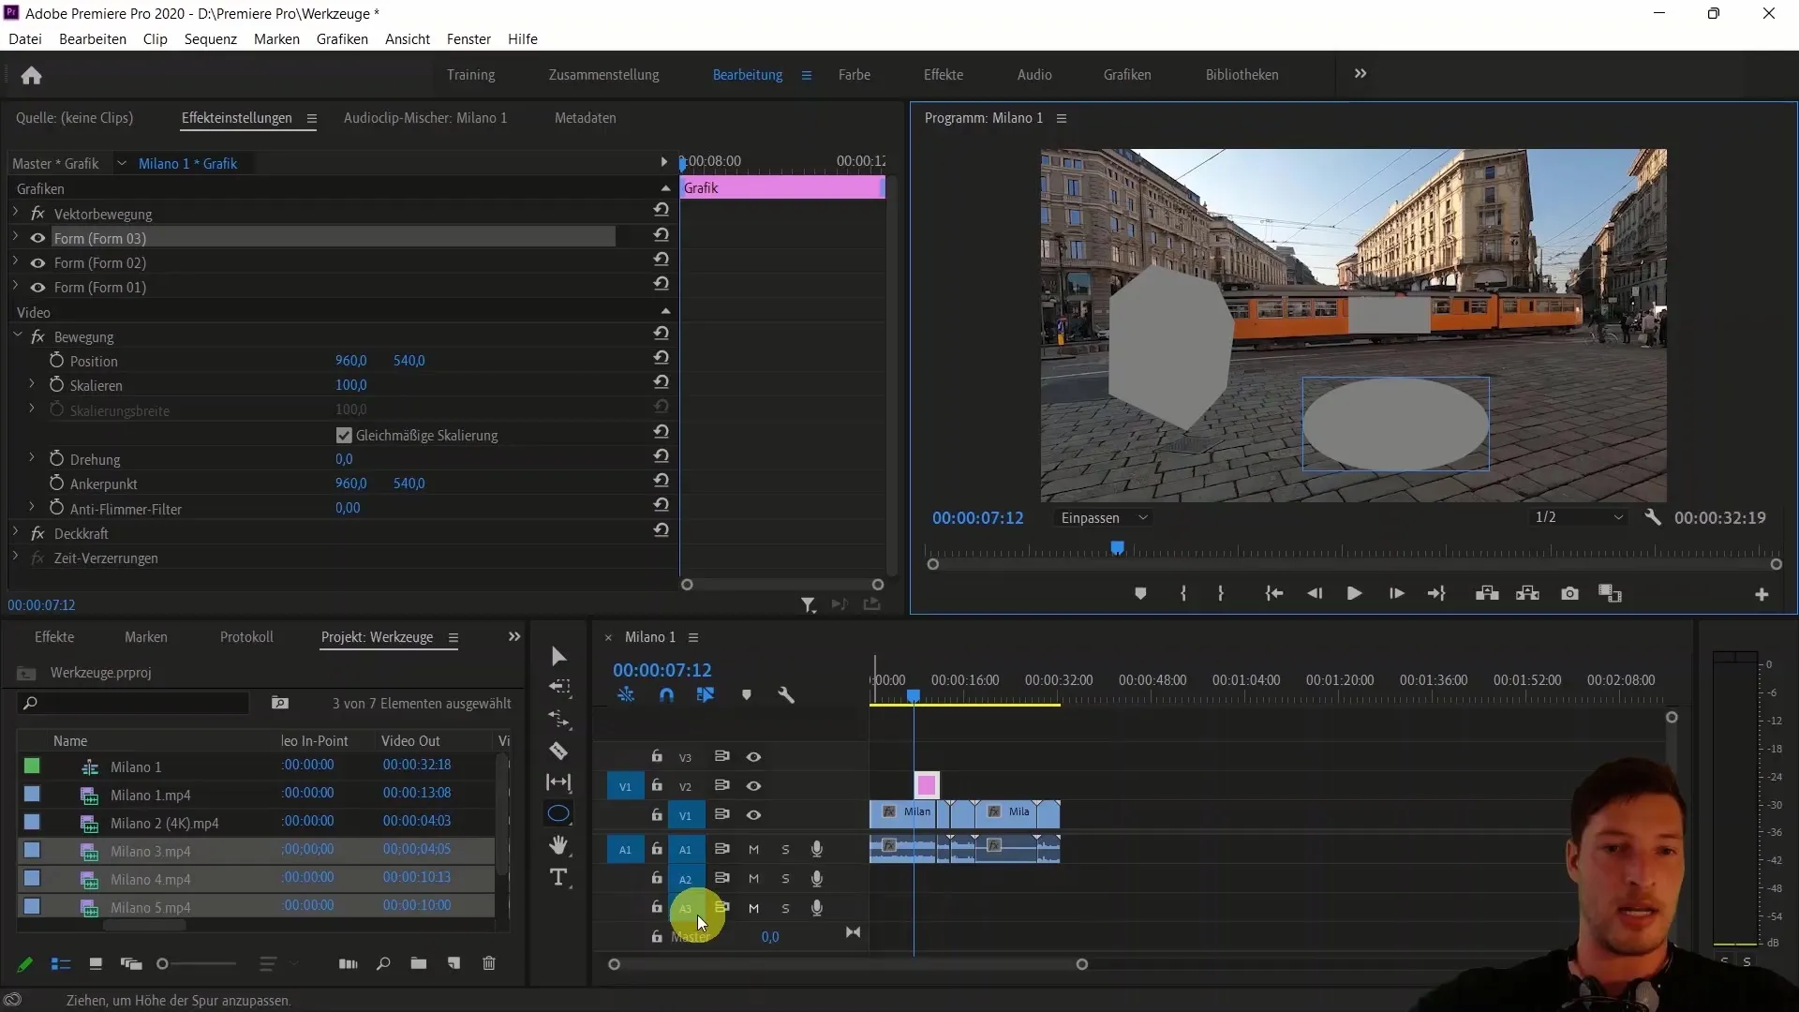This screenshot has width=1799, height=1012.
Task: Click the Lift button
Action: (1487, 594)
